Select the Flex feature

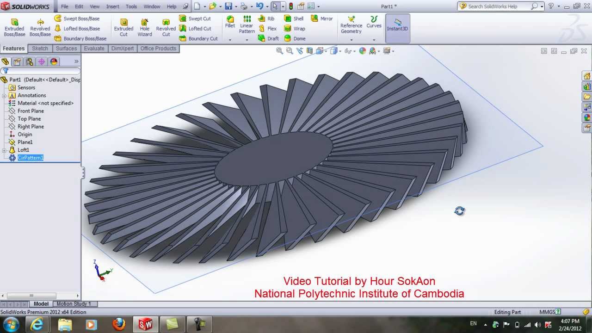(x=267, y=29)
